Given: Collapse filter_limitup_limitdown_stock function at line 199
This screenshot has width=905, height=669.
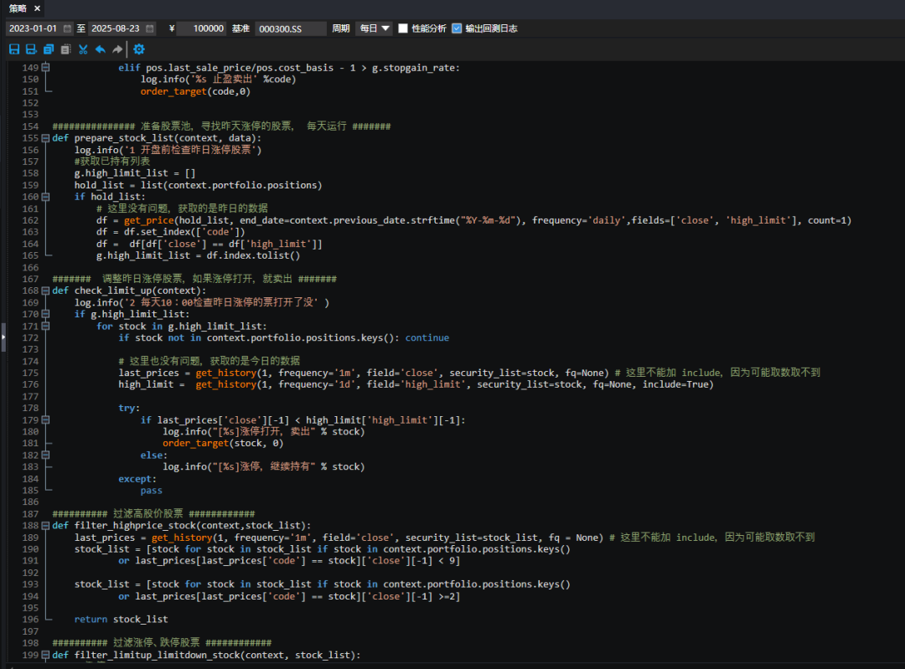Looking at the screenshot, I should click(x=45, y=655).
